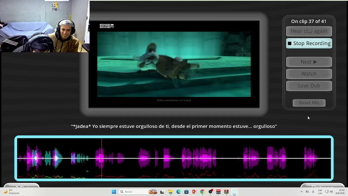The image size is (348, 196).
Task: Open File Explorer from the taskbar
Action: point(170,192)
